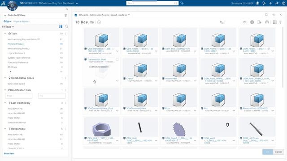The height and width of the screenshot is (161, 287).
Task: Select the OEM_Gear5 sprocket thumbnail
Action: (179, 127)
